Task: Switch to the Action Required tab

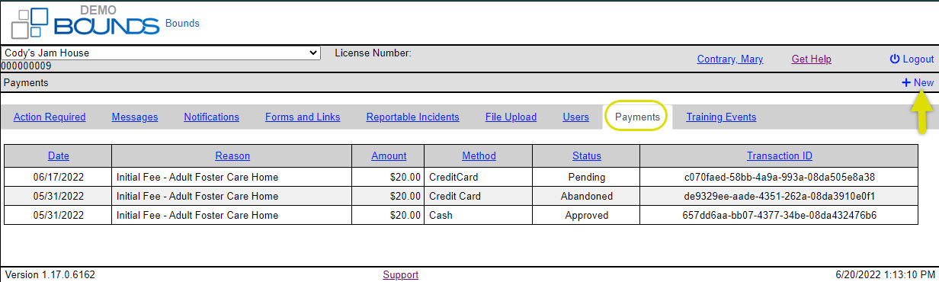Action: (50, 117)
